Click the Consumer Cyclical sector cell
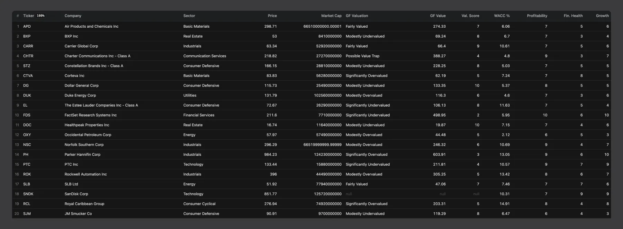 click(199, 204)
